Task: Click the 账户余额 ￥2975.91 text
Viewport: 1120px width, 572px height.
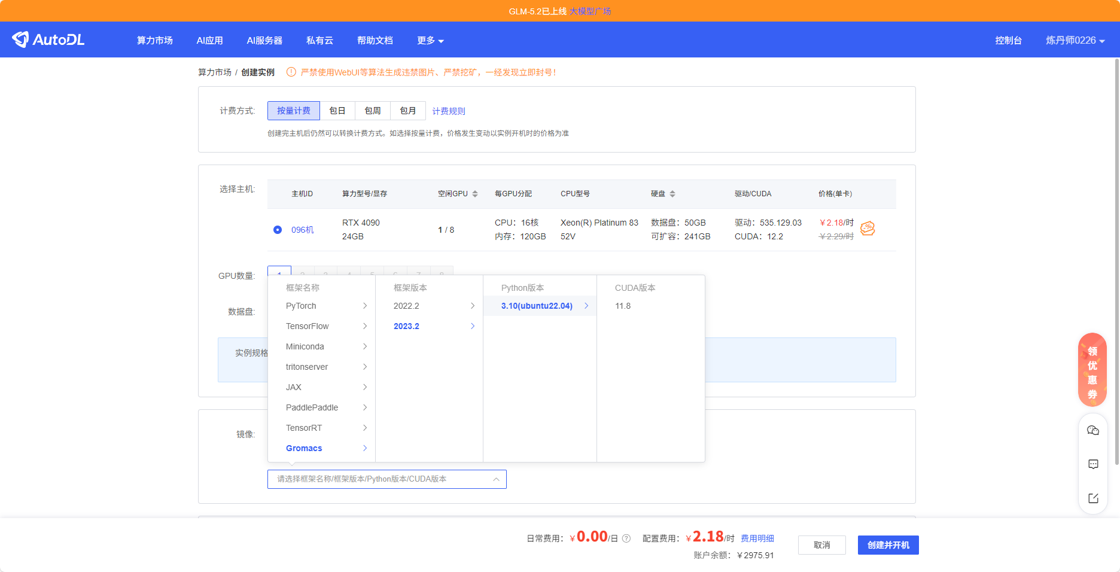Action: pos(734,555)
